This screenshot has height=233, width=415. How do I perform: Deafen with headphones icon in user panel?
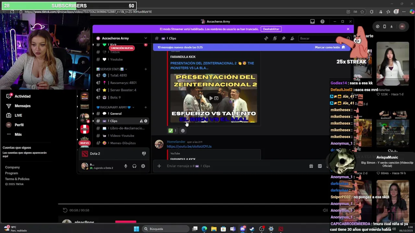(x=134, y=166)
